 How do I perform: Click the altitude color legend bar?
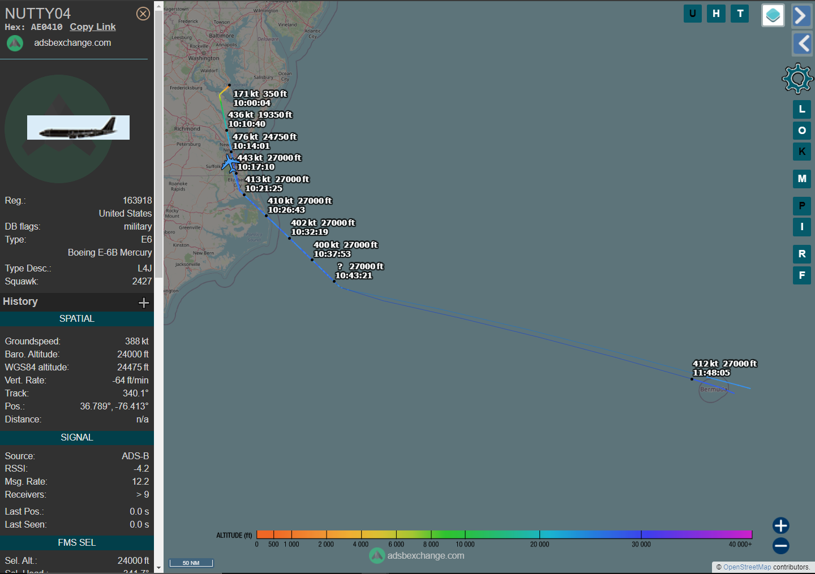point(504,534)
